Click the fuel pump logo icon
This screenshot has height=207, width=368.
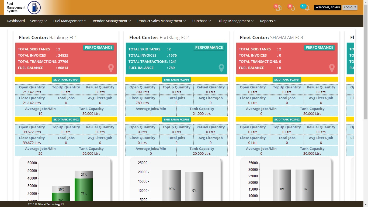point(34,8)
